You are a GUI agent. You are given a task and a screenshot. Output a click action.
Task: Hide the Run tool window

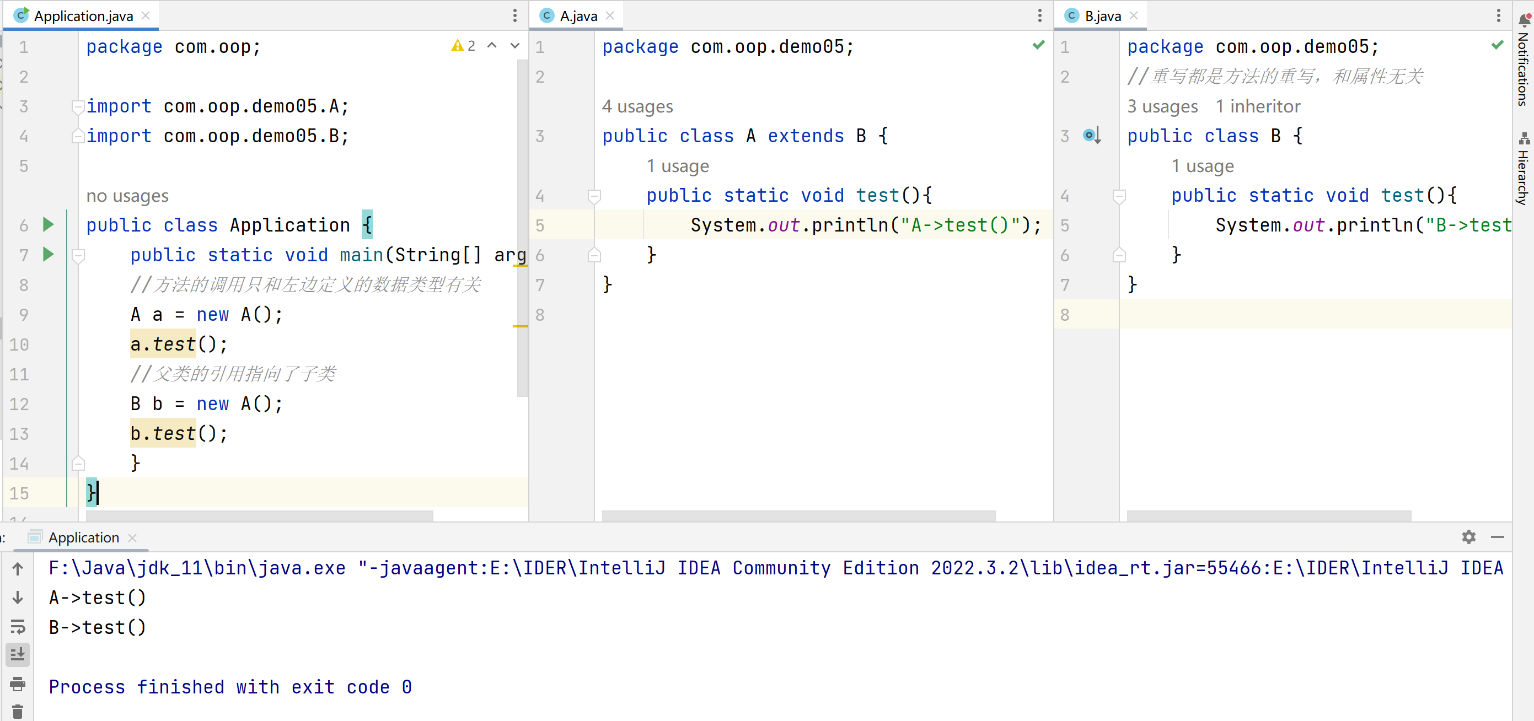pos(1497,536)
